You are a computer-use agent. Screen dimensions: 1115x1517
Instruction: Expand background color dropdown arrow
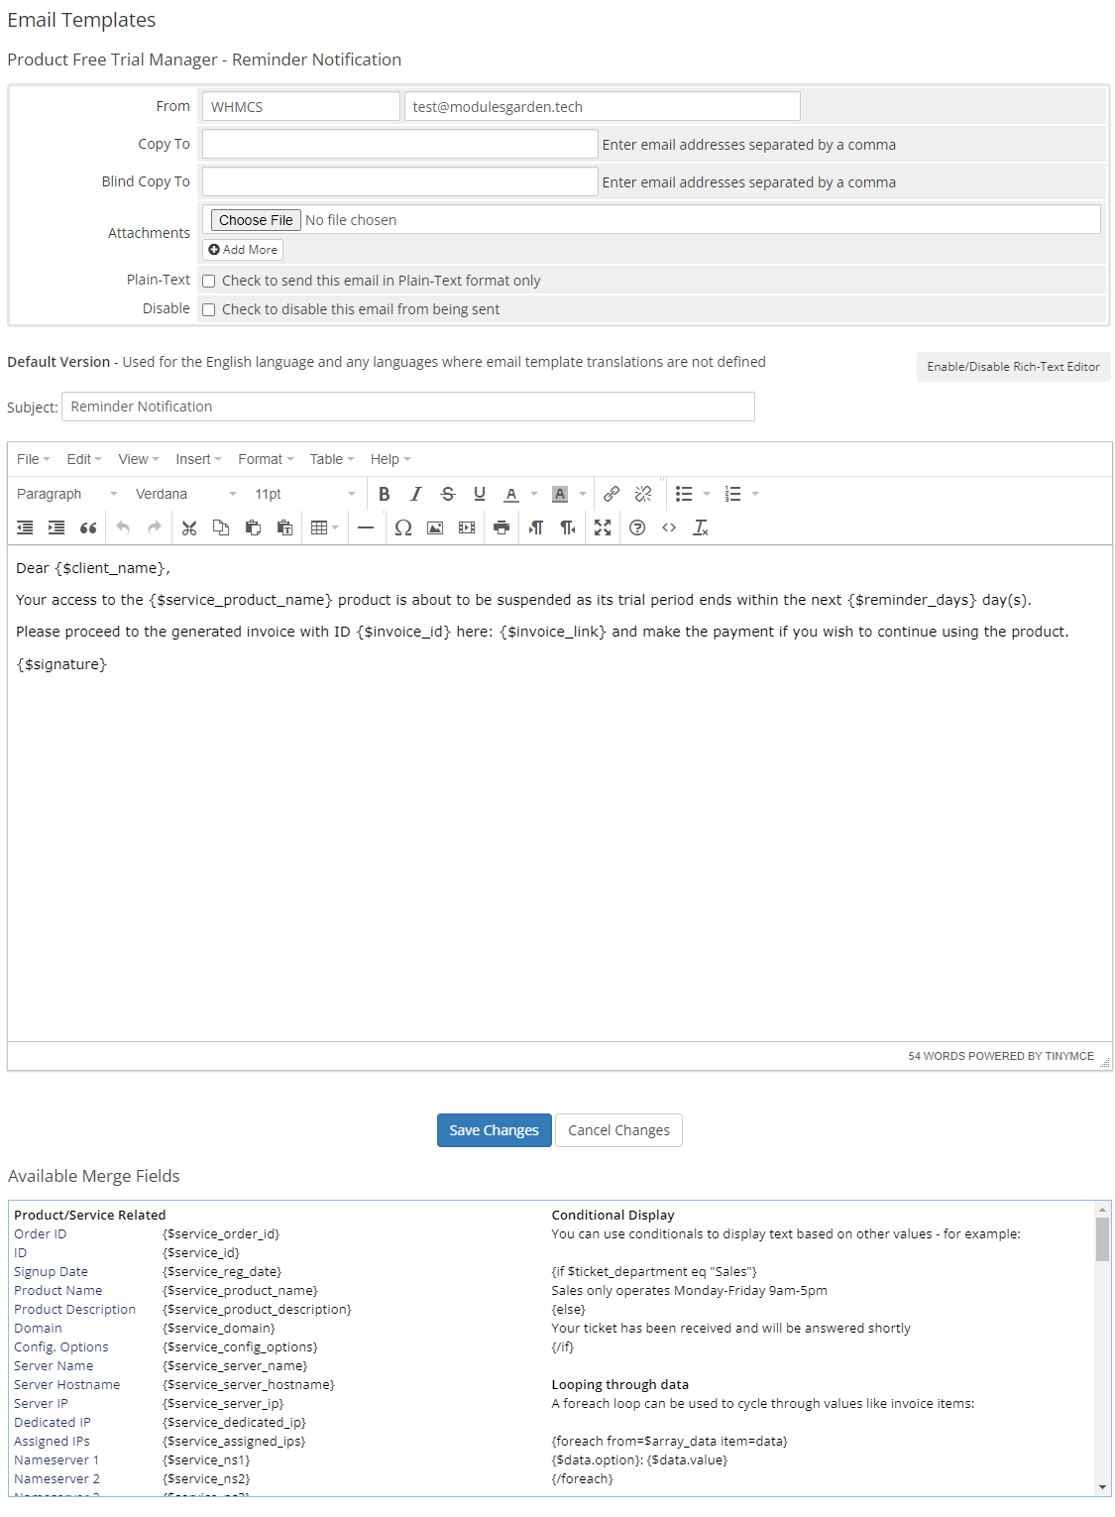tap(583, 494)
